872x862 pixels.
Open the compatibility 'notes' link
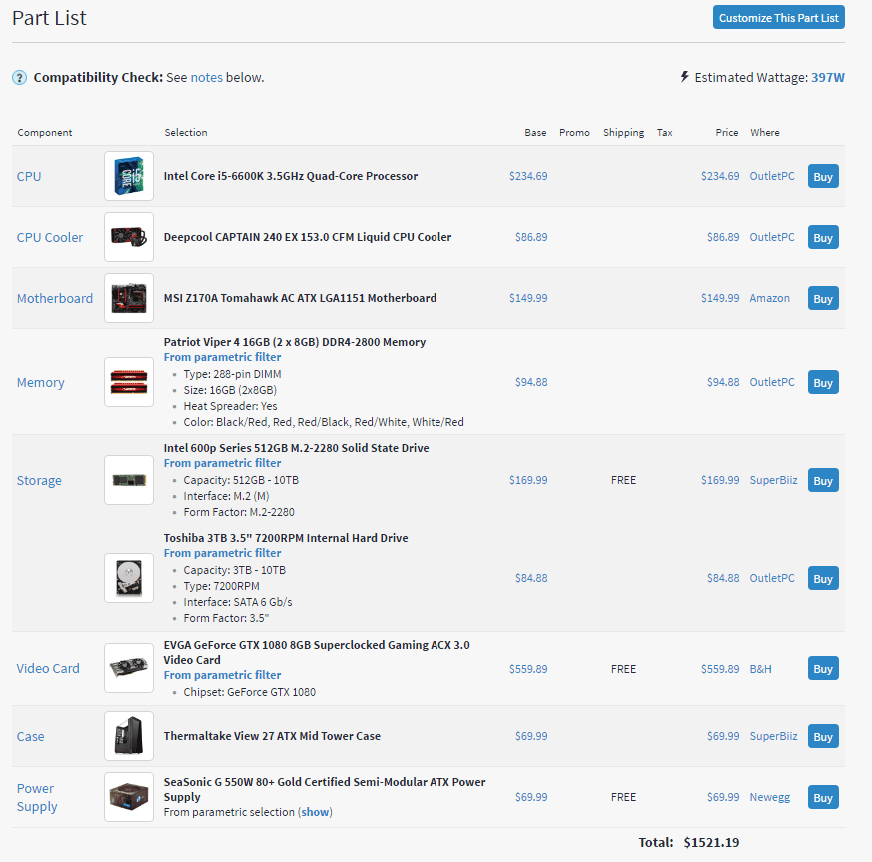click(206, 77)
